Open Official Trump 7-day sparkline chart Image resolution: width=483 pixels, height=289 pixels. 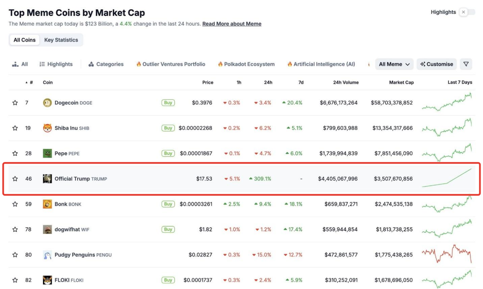point(447,178)
